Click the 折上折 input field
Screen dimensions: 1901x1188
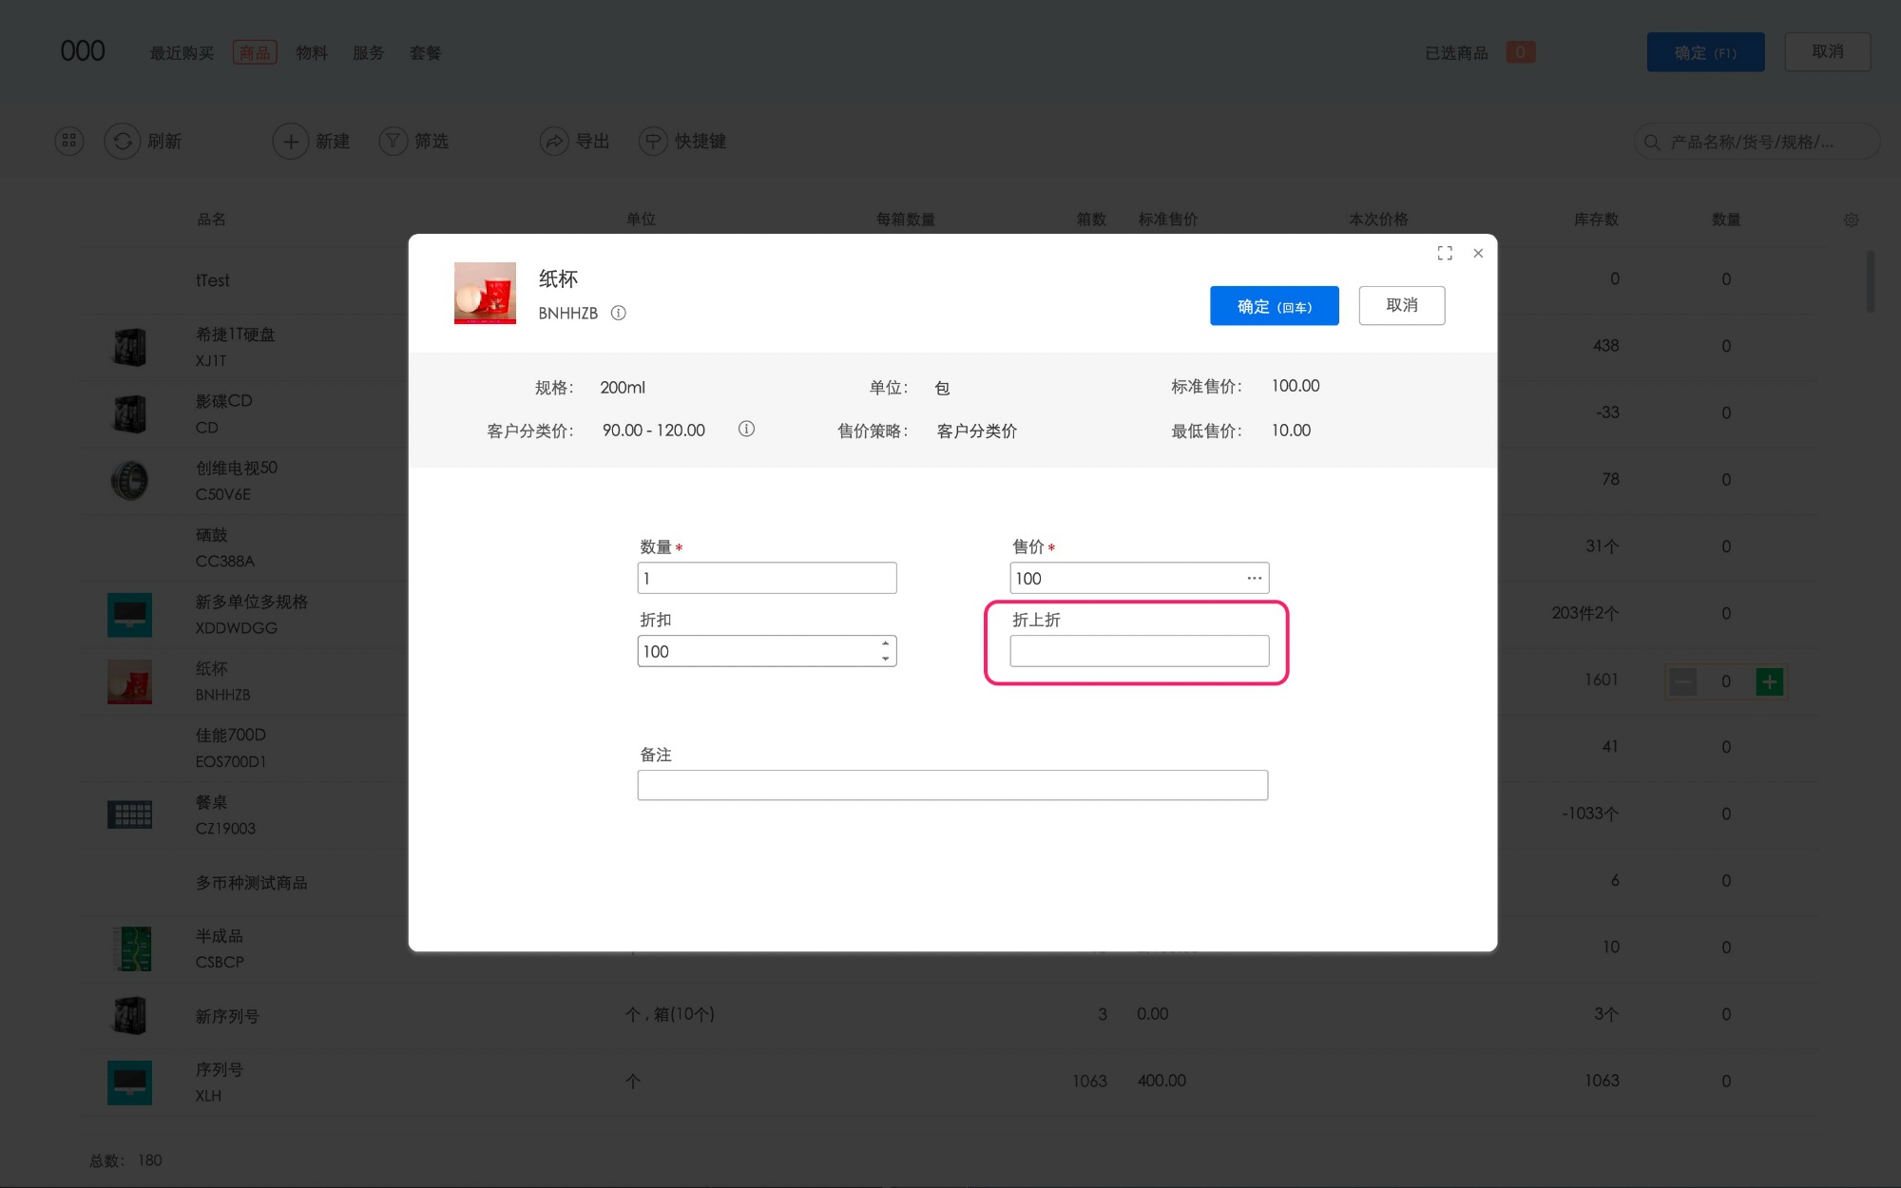1139,650
